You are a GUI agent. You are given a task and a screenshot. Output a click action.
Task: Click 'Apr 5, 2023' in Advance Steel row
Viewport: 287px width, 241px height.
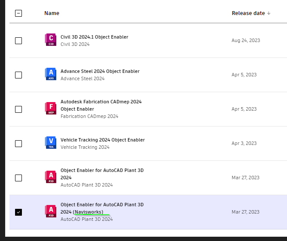click(244, 75)
